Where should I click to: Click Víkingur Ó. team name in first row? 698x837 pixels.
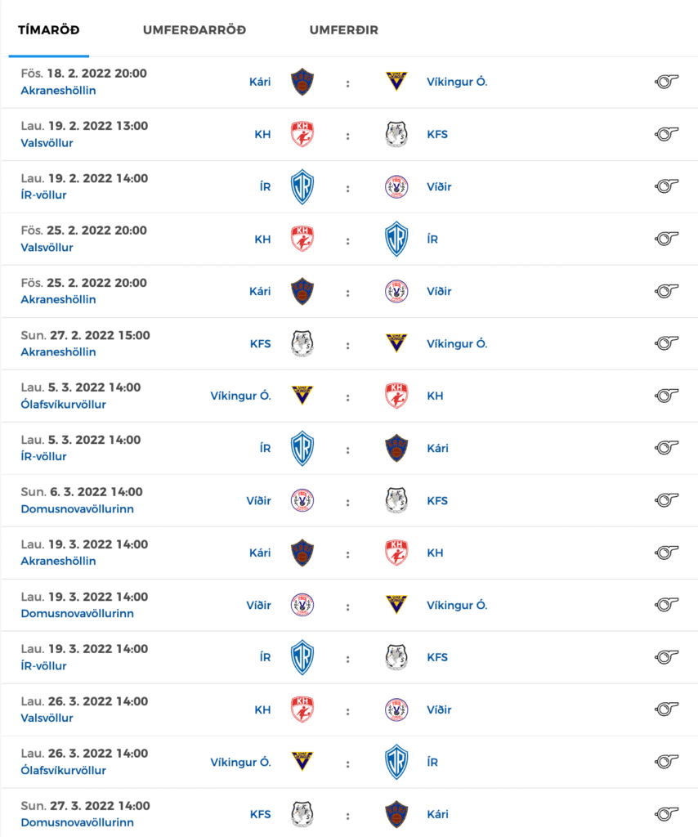[x=457, y=82]
